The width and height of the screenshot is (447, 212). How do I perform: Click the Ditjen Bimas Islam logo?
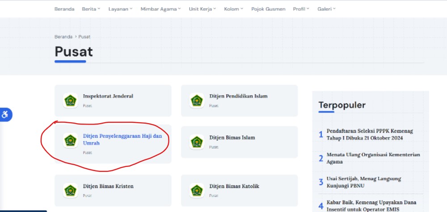click(197, 142)
